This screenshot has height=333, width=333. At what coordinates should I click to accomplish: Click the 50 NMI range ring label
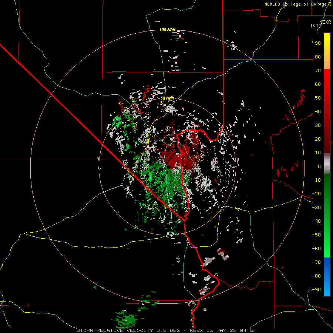click(167, 98)
